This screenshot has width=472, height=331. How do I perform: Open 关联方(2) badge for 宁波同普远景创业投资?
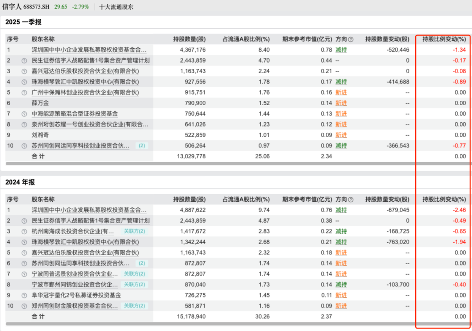coord(134,274)
